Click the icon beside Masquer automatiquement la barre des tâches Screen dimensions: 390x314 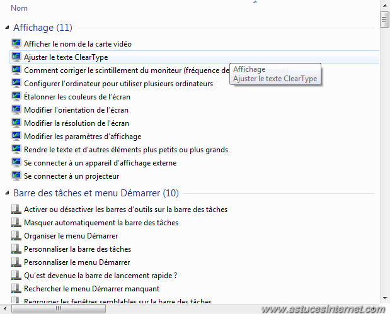[16, 222]
